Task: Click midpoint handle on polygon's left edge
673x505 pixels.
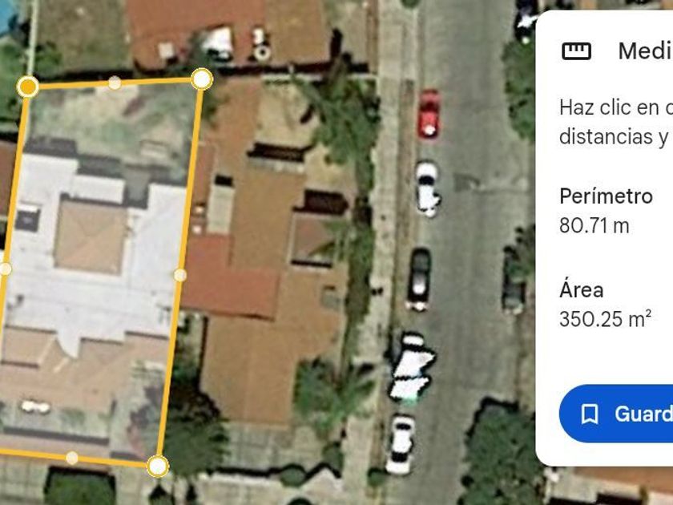Action: point(5,269)
